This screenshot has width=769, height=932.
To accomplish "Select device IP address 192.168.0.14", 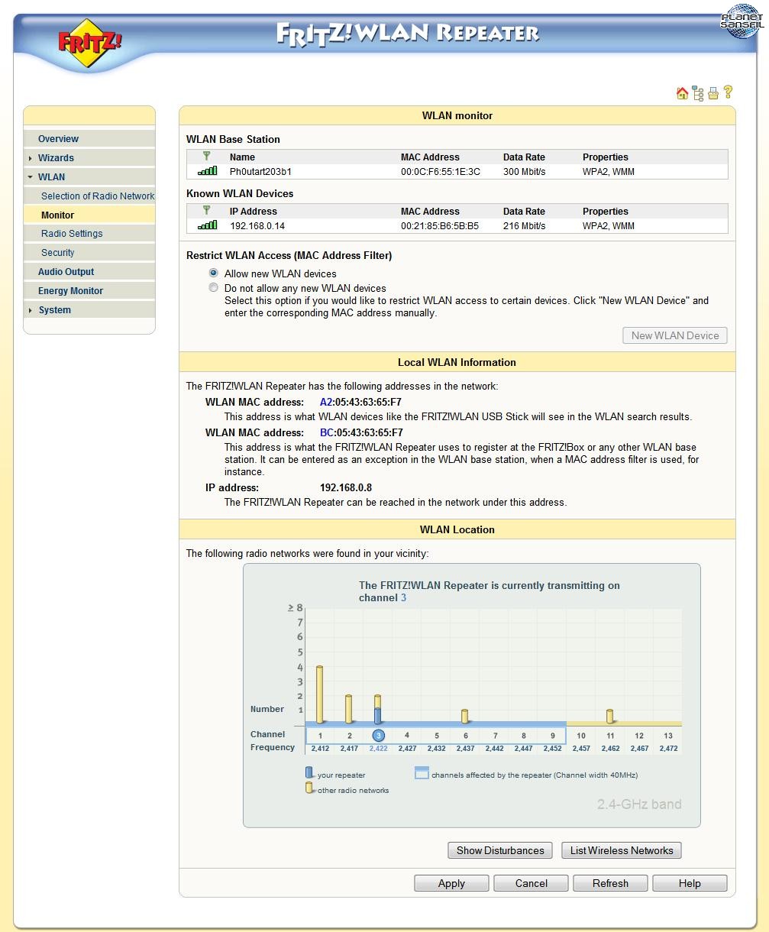I will click(x=257, y=226).
